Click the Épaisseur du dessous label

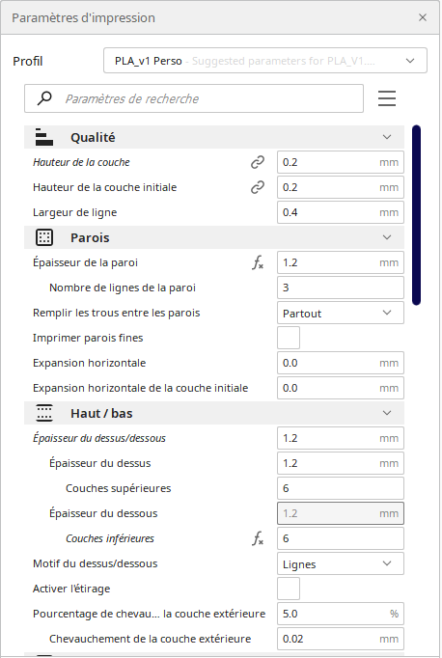pyautogui.click(x=103, y=513)
